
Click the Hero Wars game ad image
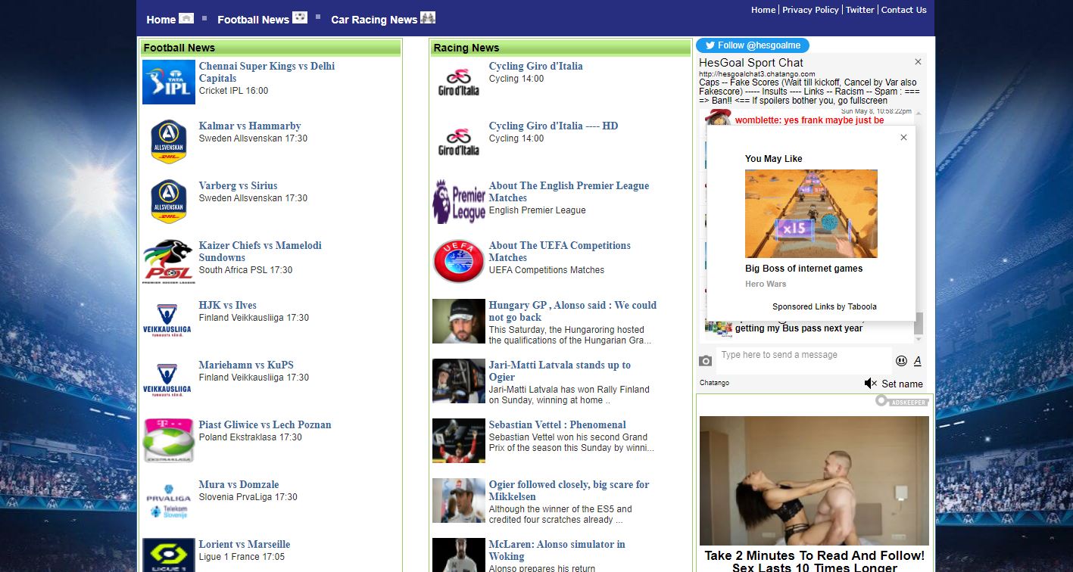point(811,213)
